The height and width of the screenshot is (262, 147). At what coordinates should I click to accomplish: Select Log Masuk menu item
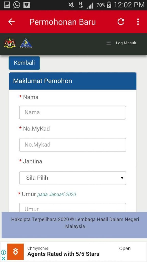(x=126, y=43)
